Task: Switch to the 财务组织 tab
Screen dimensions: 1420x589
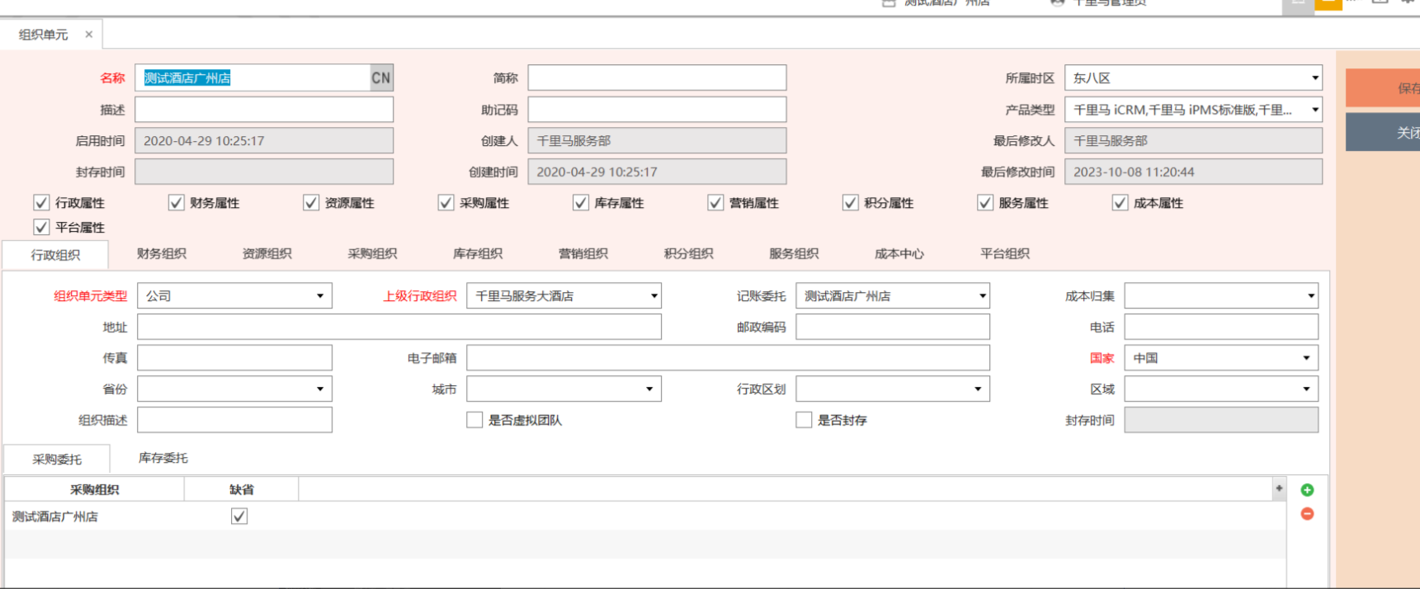Action: coord(162,254)
